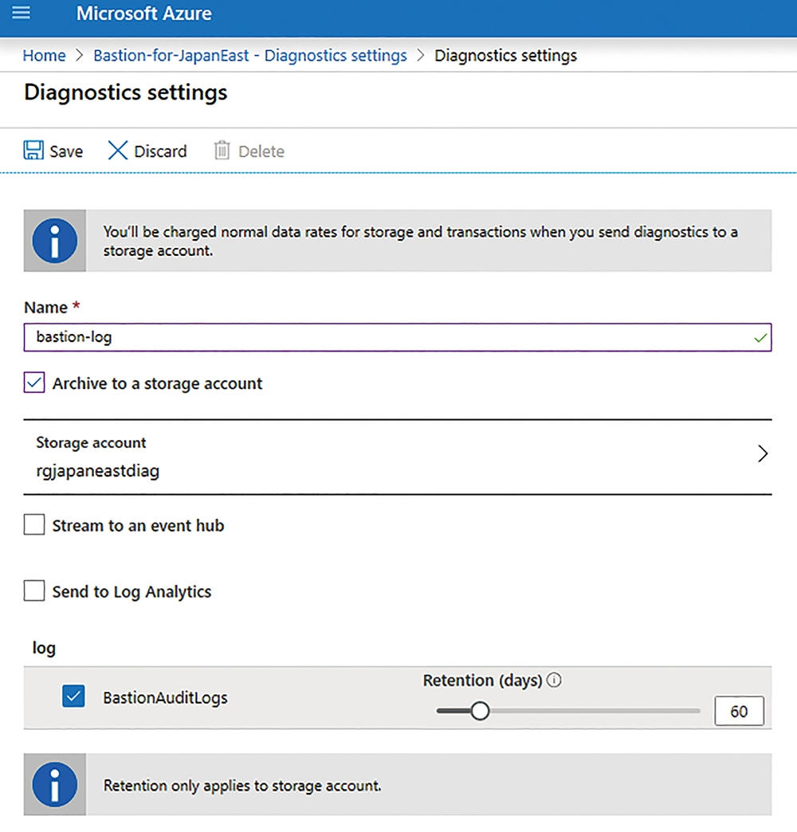Click the Delete trash can icon
Image resolution: width=797 pixels, height=832 pixels.
click(222, 150)
